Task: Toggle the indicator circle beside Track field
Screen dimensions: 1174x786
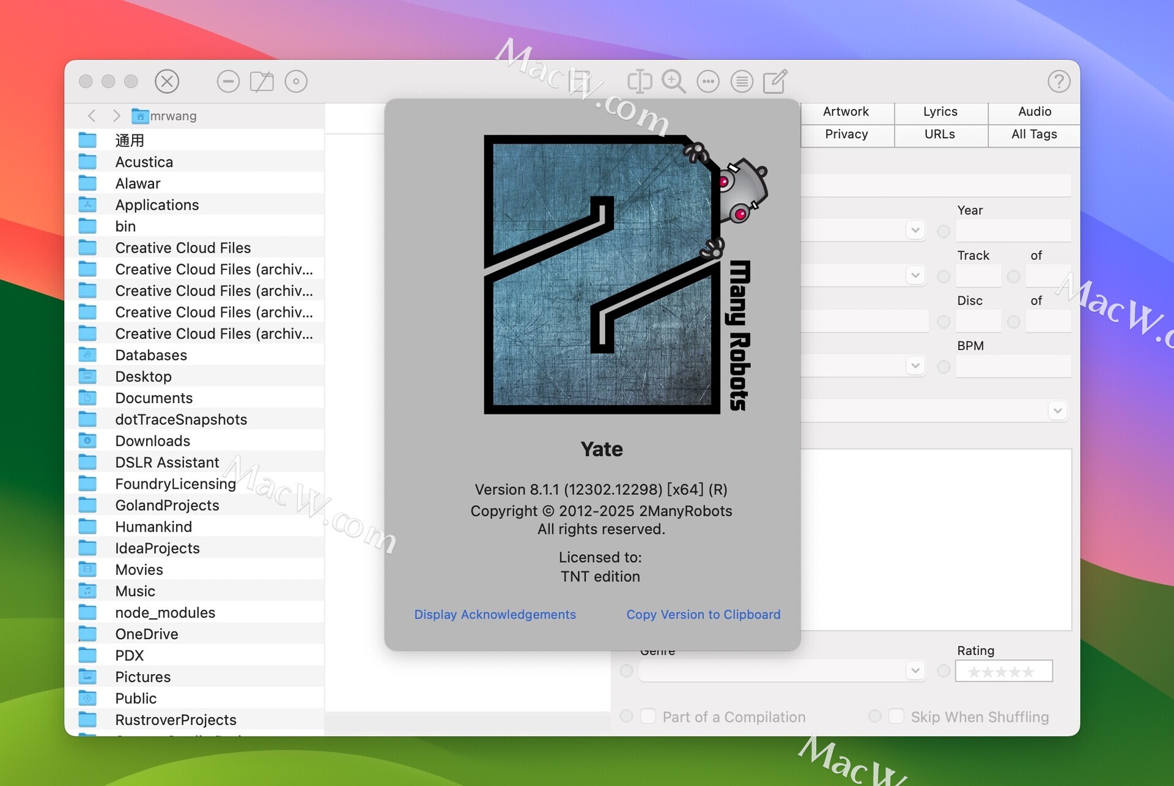Action: tap(943, 276)
